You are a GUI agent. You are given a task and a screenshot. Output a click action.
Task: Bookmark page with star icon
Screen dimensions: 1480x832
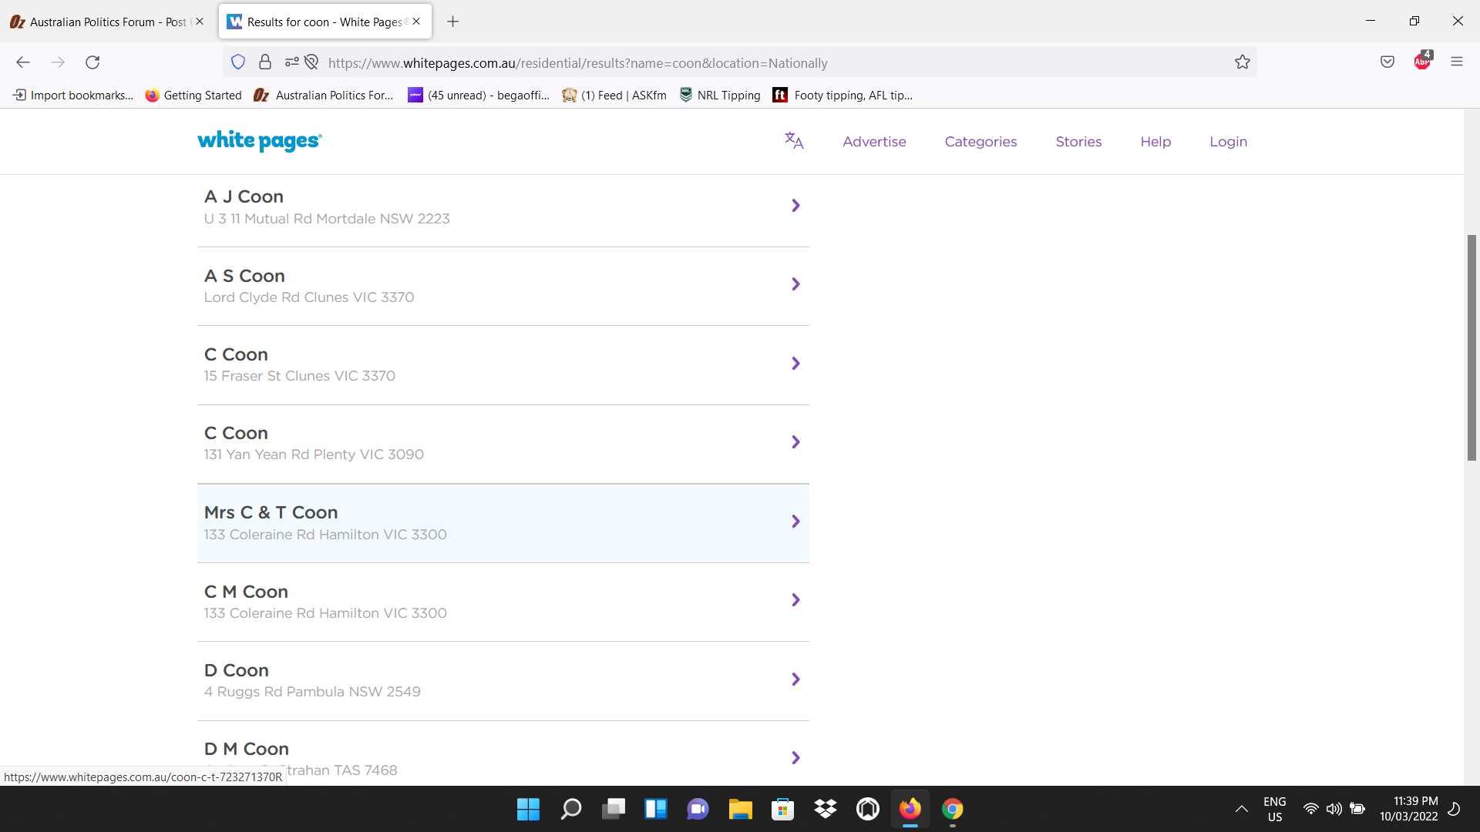click(x=1242, y=62)
